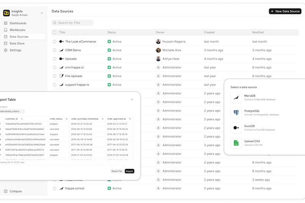Click Aditya Hase's avatar
Image resolution: width=305 pixels, height=203 pixels.
[x=158, y=59]
